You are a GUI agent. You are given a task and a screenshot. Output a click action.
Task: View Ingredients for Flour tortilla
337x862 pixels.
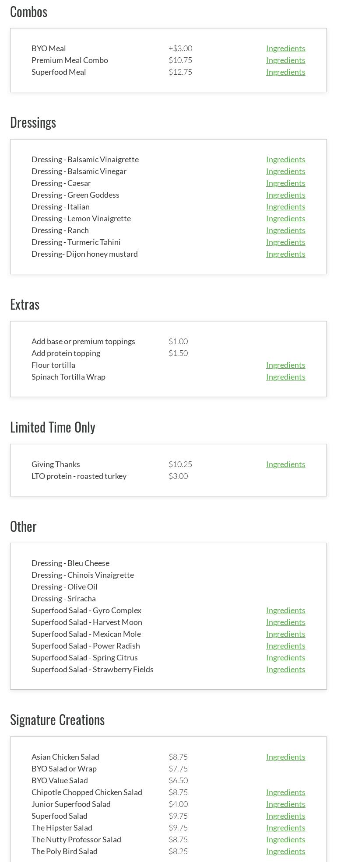pos(285,365)
